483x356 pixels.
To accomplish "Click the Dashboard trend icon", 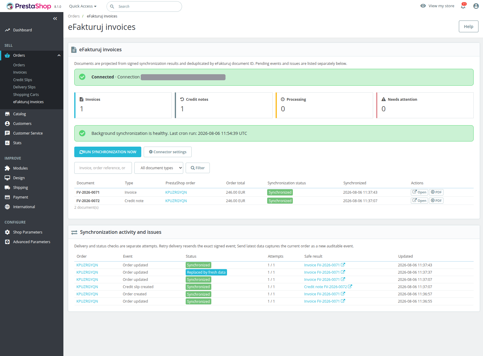I will coord(7,30).
